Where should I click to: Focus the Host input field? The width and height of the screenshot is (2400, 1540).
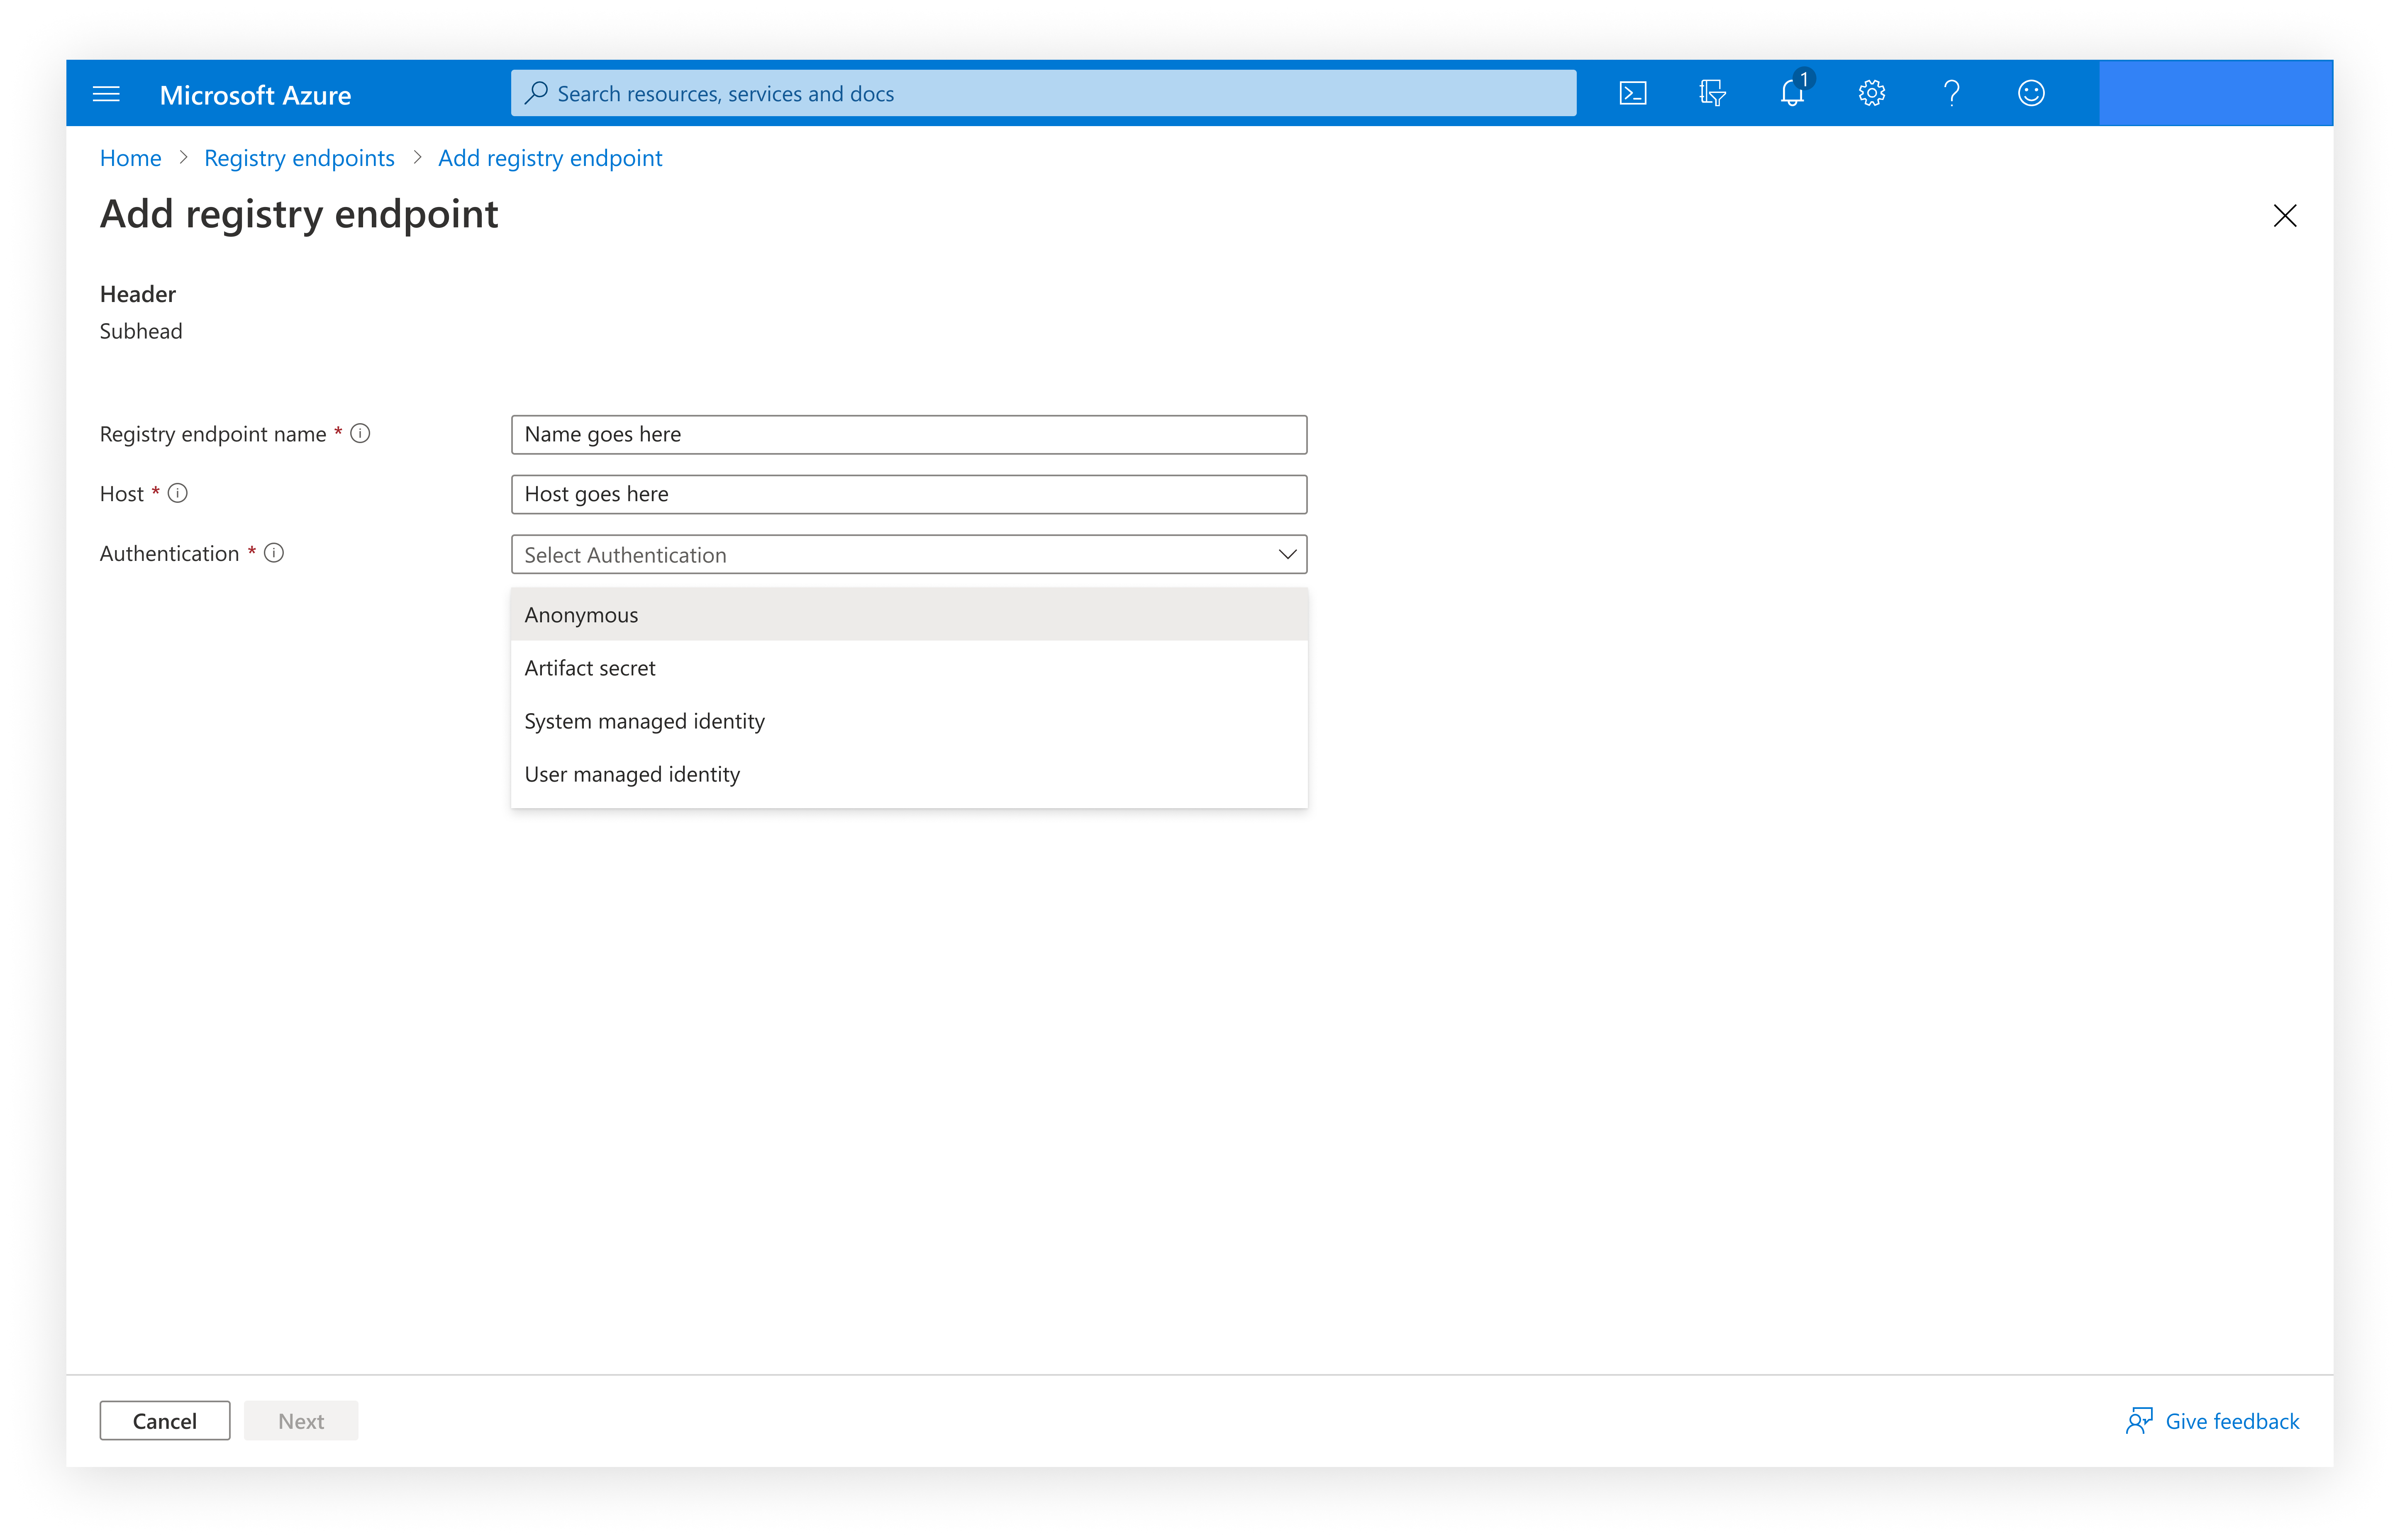coord(909,494)
